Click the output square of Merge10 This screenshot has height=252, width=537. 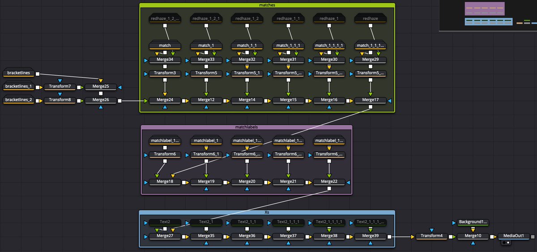pos(491,236)
